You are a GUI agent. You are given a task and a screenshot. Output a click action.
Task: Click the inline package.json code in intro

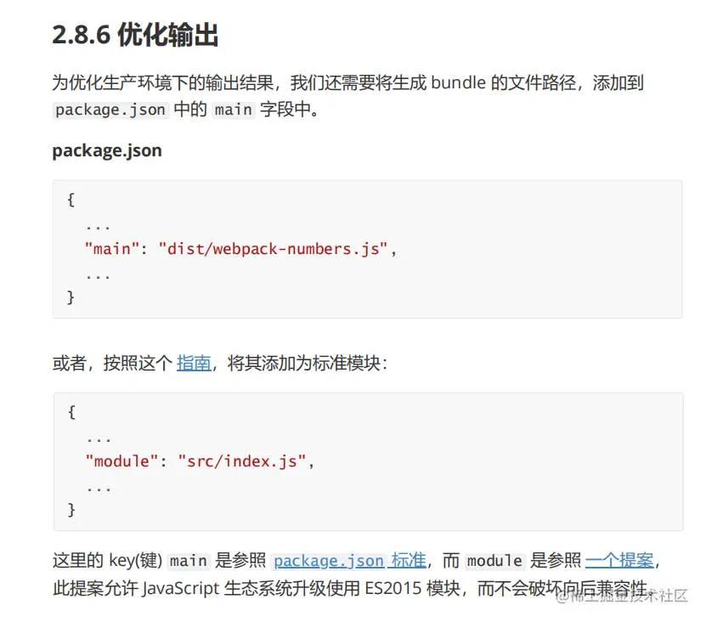(110, 110)
